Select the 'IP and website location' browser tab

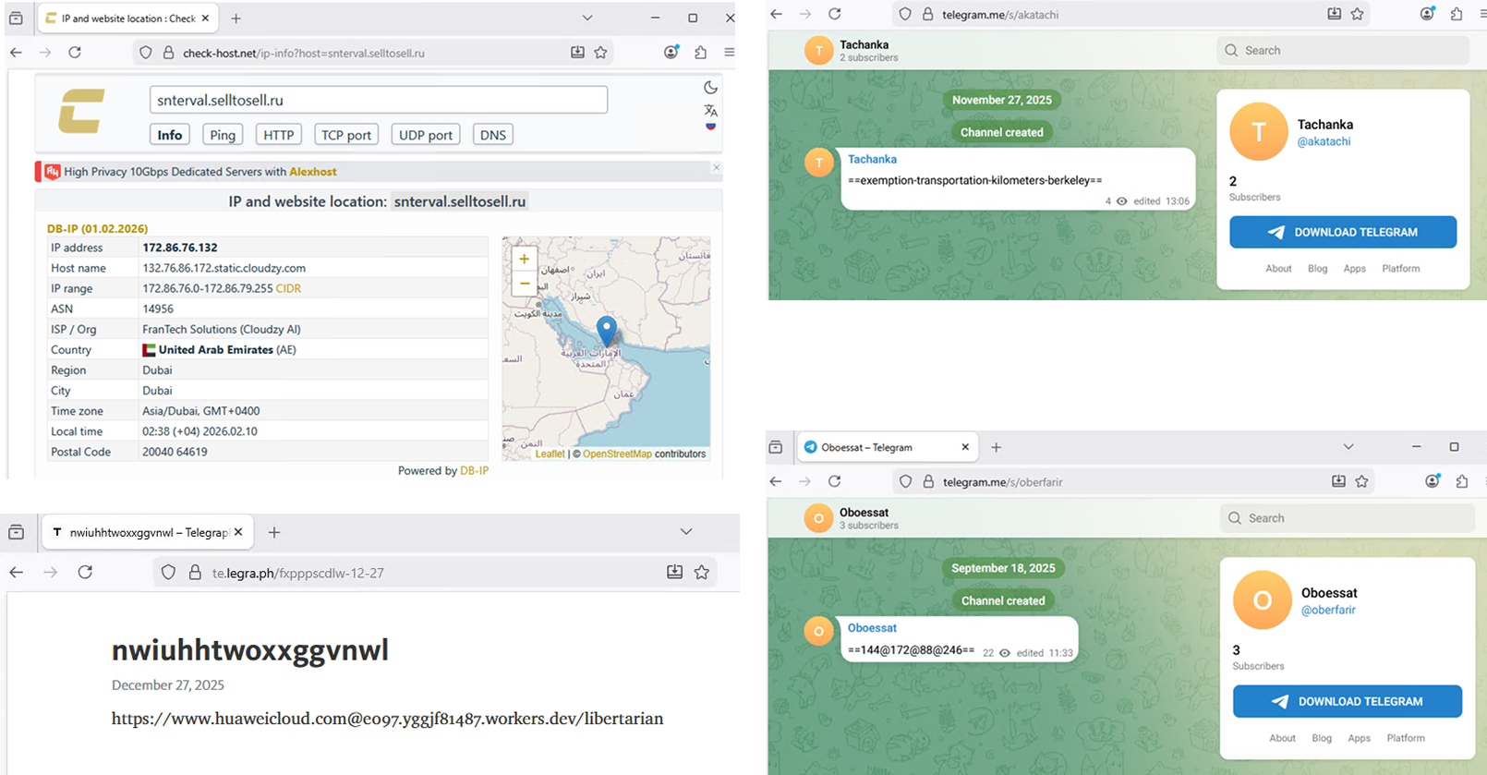(127, 18)
